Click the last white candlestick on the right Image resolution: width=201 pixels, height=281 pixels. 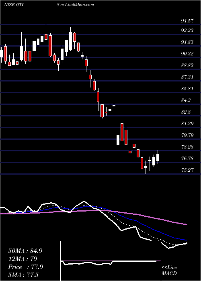pos(158,157)
